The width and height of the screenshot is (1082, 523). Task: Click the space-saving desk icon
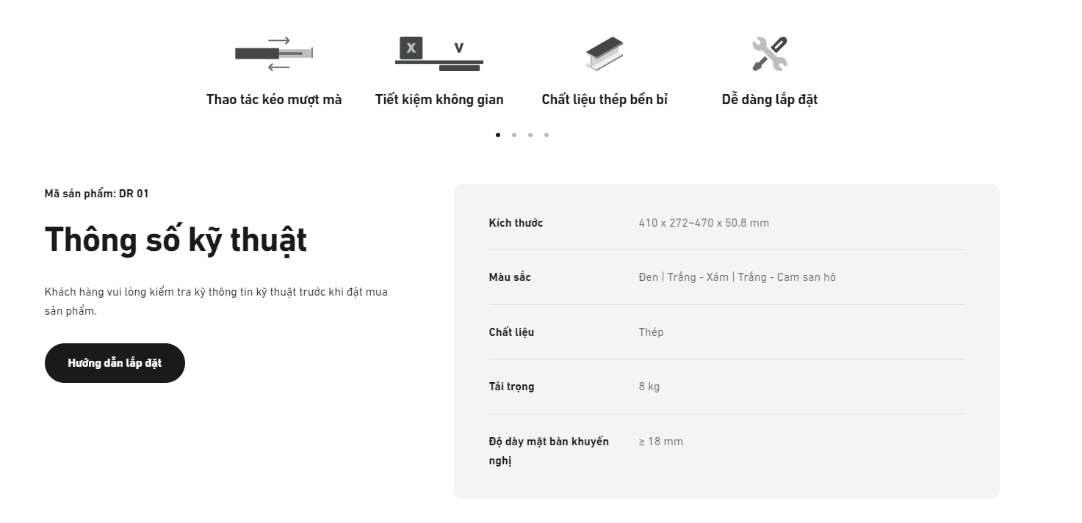439,54
